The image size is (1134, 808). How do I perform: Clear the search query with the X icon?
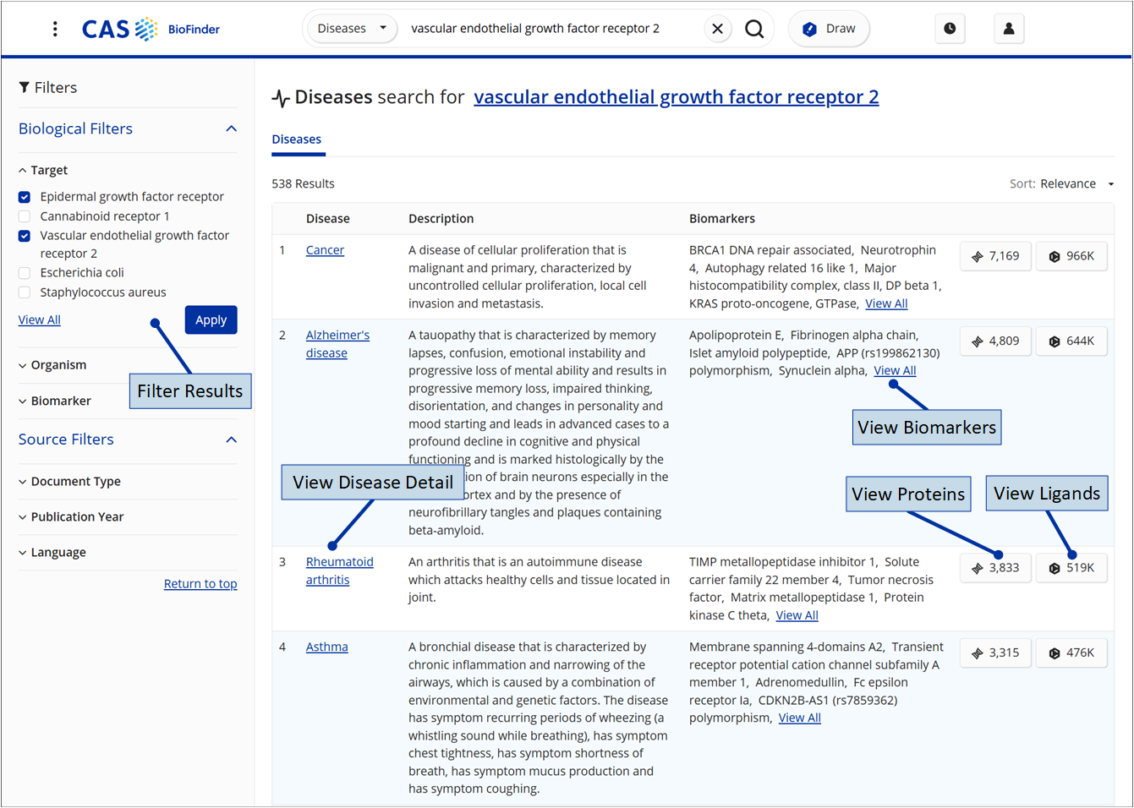coord(717,29)
